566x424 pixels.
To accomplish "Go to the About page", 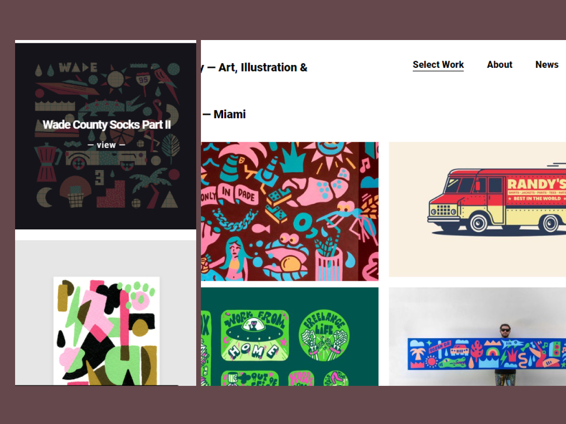I will (499, 65).
